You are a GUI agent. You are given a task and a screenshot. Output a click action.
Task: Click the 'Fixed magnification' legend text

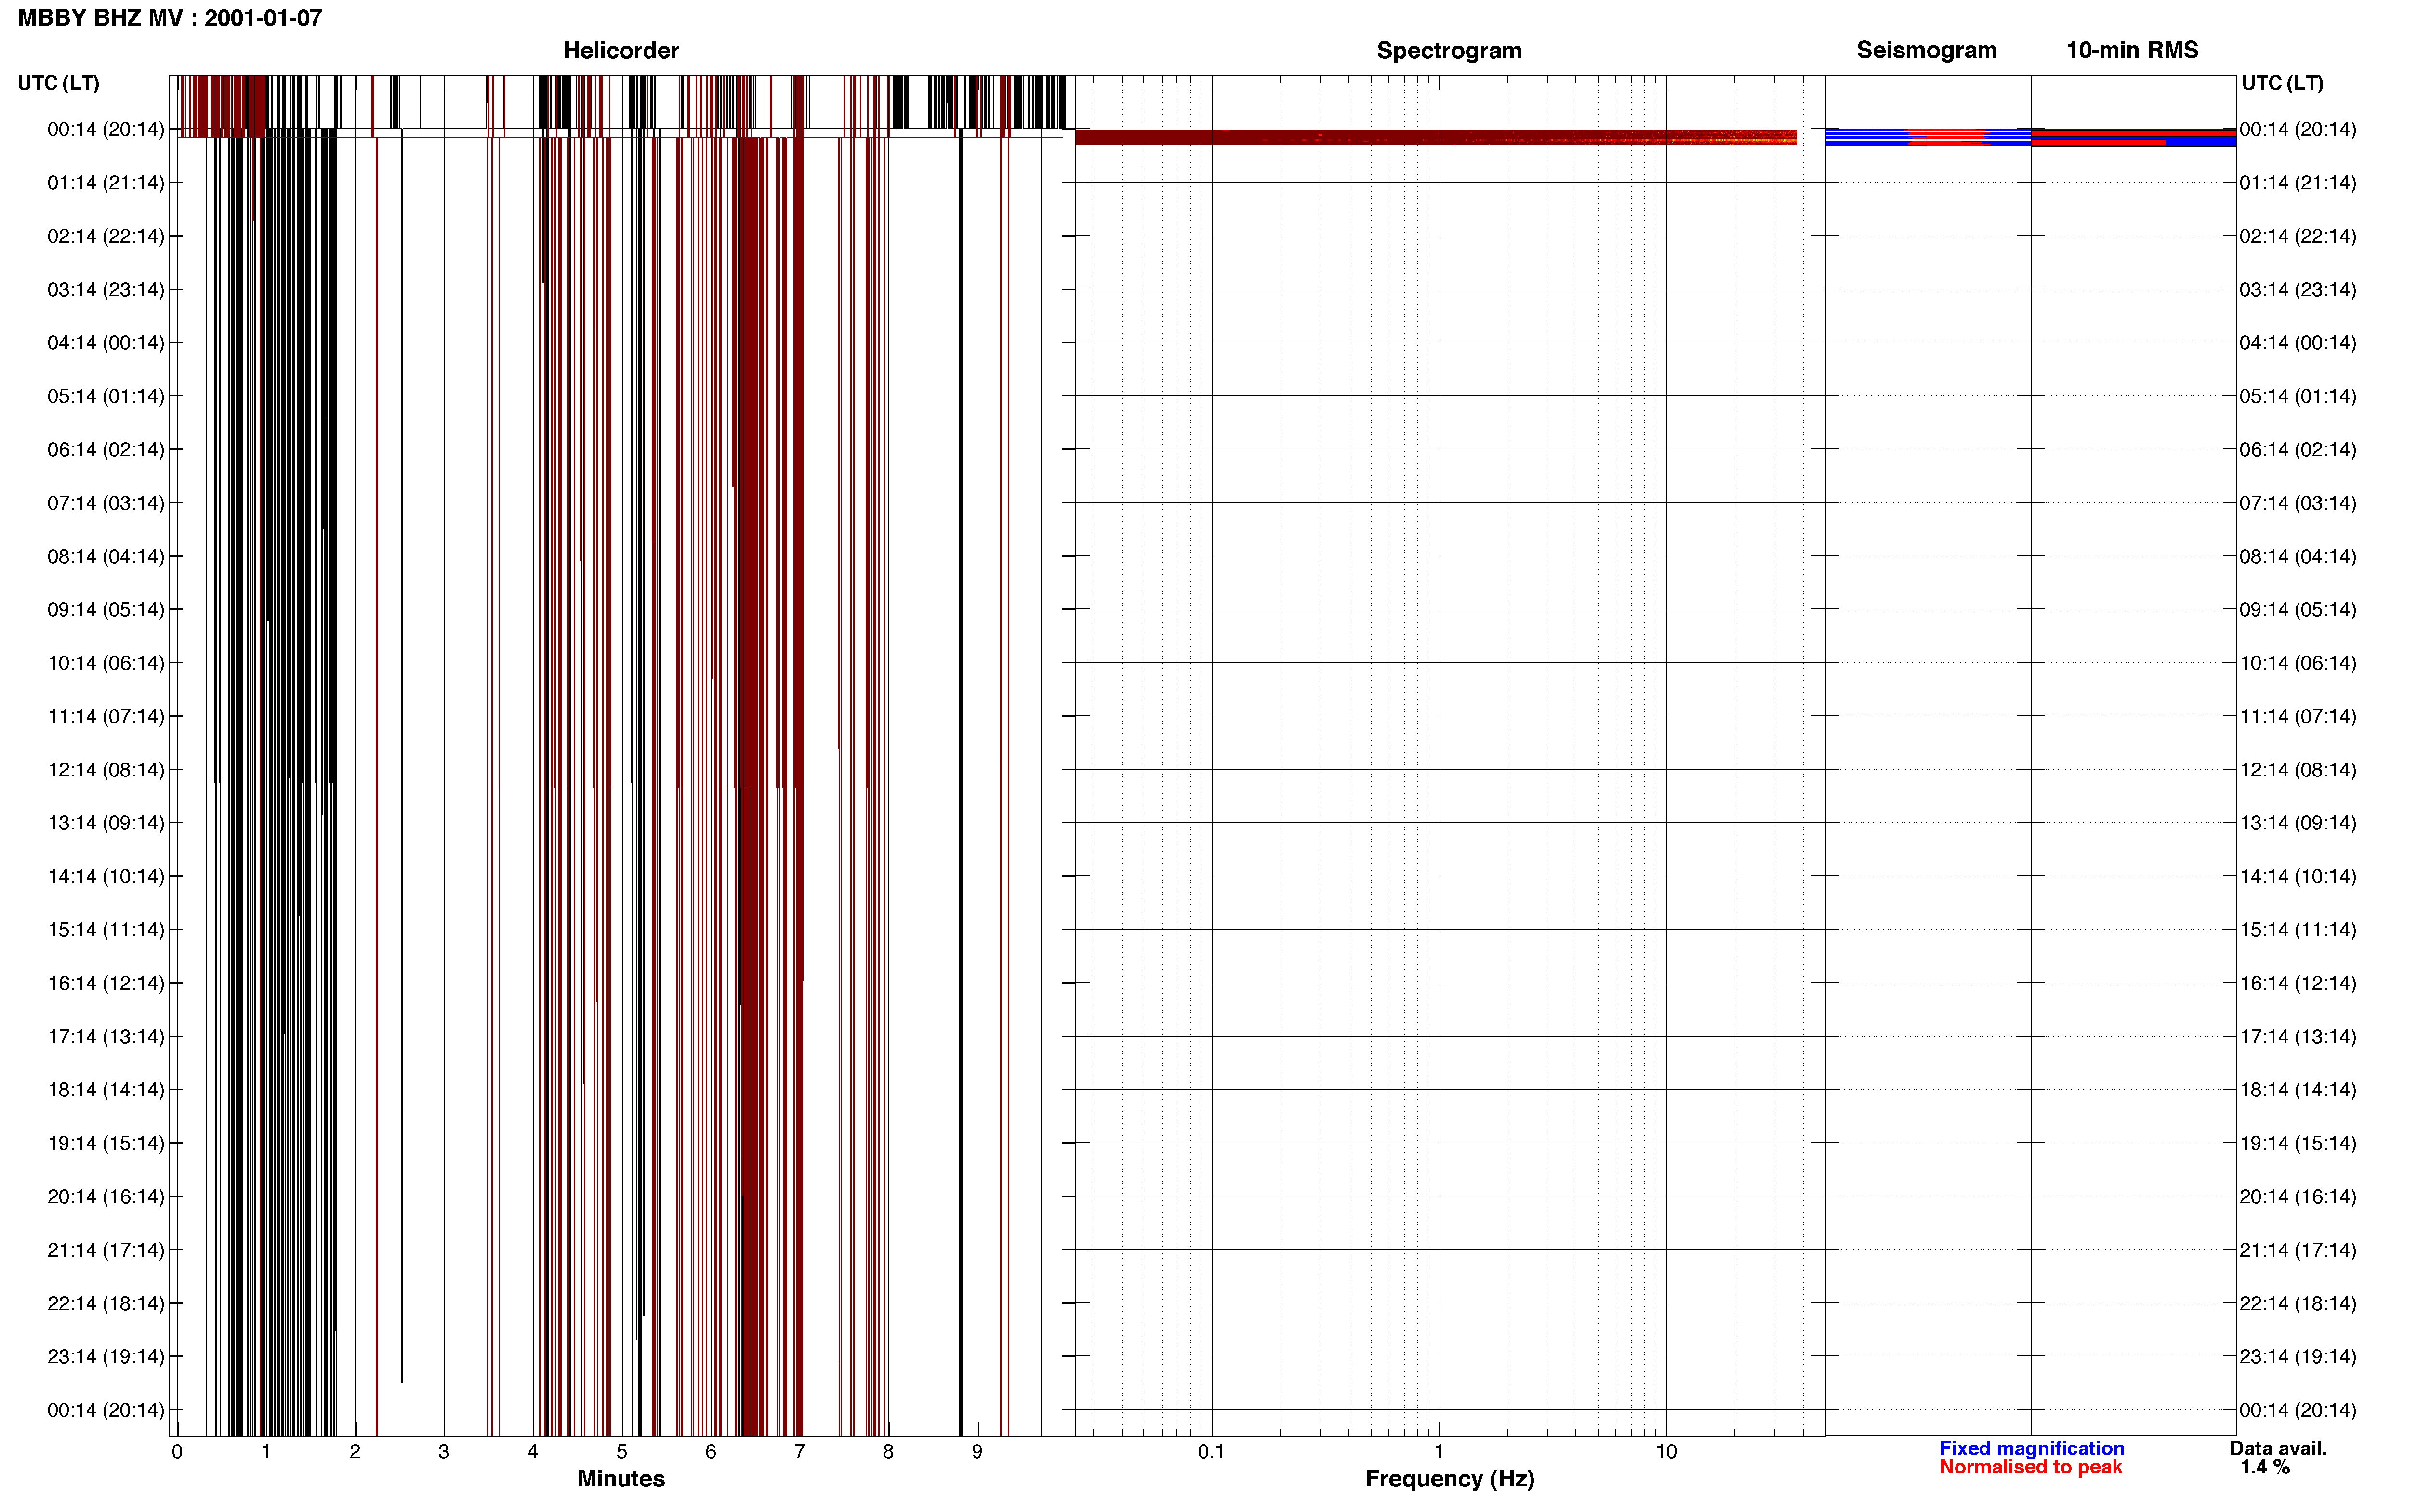pyautogui.click(x=2031, y=1448)
